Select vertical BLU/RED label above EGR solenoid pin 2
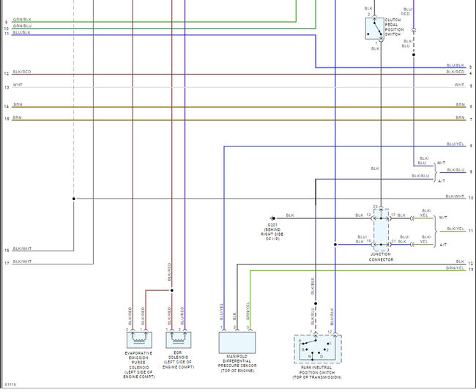The image size is (476, 392). click(x=182, y=316)
